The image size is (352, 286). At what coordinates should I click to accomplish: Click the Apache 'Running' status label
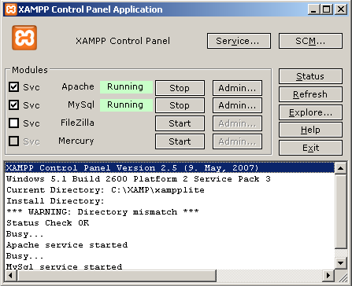tap(126, 87)
